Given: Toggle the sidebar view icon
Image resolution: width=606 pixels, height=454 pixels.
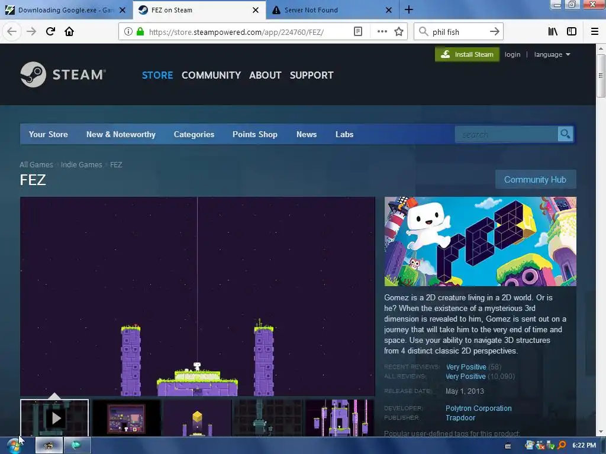Looking at the screenshot, I should click(572, 32).
